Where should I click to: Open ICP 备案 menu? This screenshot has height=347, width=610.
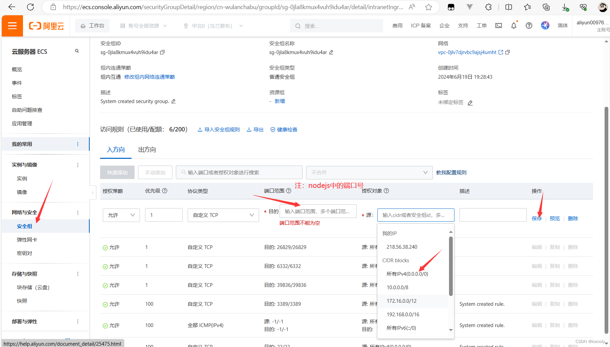(x=421, y=26)
